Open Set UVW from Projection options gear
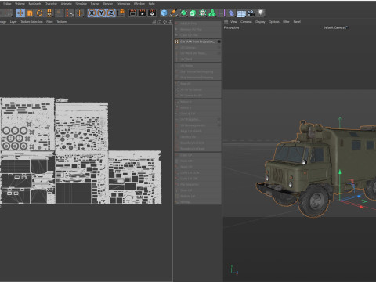 pos(219,42)
